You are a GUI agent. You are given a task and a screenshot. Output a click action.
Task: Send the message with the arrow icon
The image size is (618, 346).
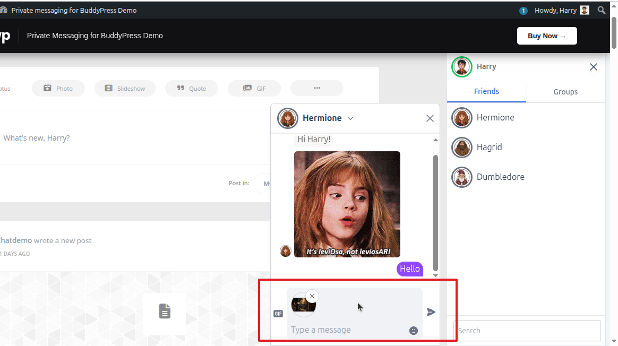tap(431, 312)
